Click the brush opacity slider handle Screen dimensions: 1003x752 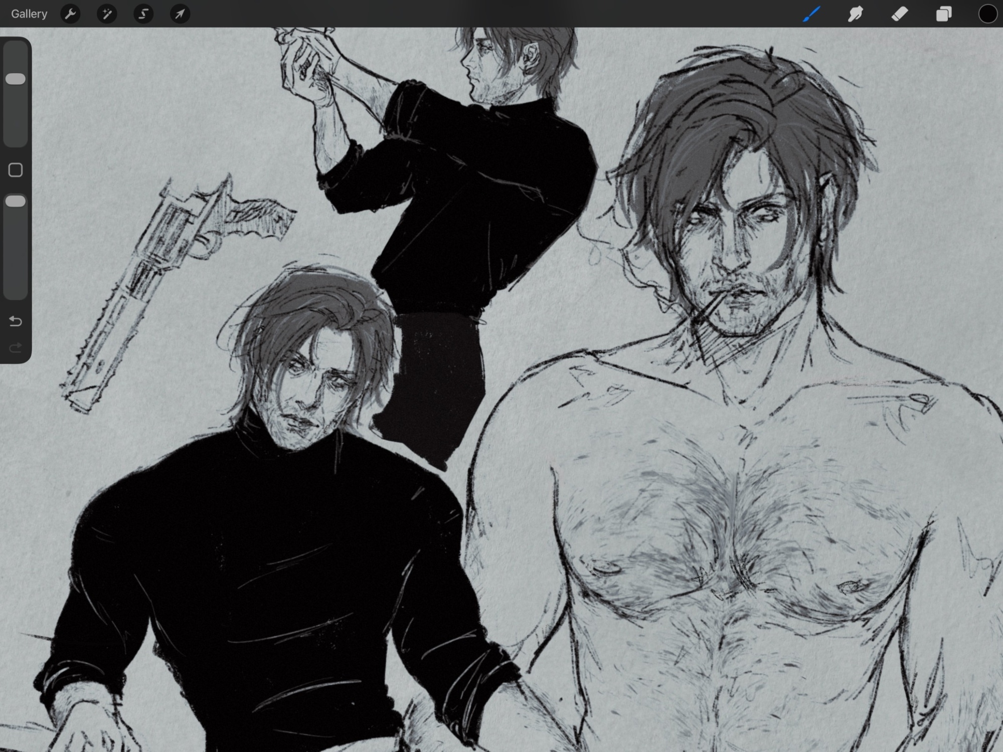(x=16, y=202)
